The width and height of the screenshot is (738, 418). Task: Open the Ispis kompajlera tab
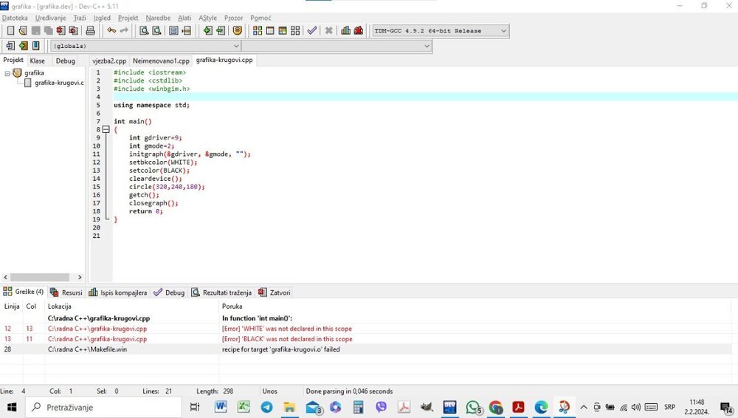coord(118,292)
